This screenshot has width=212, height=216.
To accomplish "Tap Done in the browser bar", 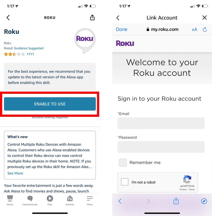I will pyautogui.click(x=122, y=29).
